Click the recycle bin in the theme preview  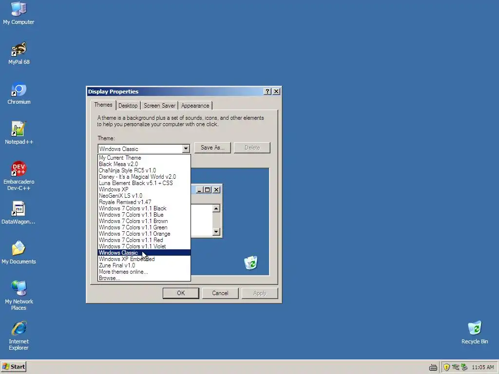(x=251, y=262)
